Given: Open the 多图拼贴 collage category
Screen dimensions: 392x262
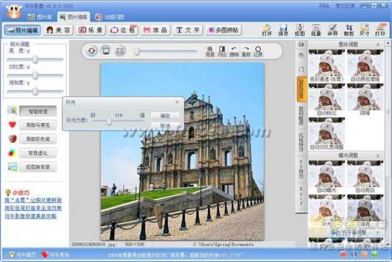Looking at the screenshot, I should click(x=223, y=30).
